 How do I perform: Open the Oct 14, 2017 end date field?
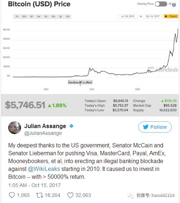[x=152, y=16]
